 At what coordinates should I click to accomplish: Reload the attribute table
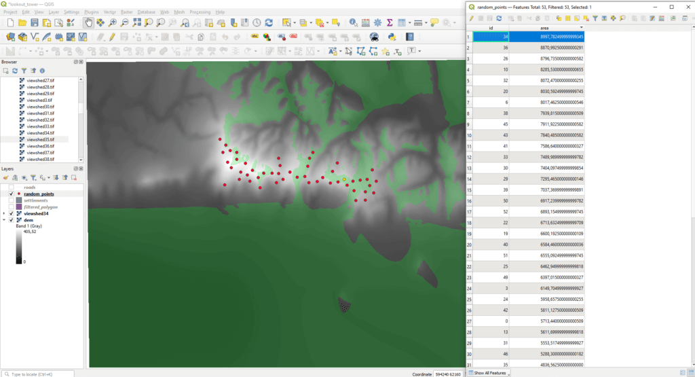[x=499, y=18]
